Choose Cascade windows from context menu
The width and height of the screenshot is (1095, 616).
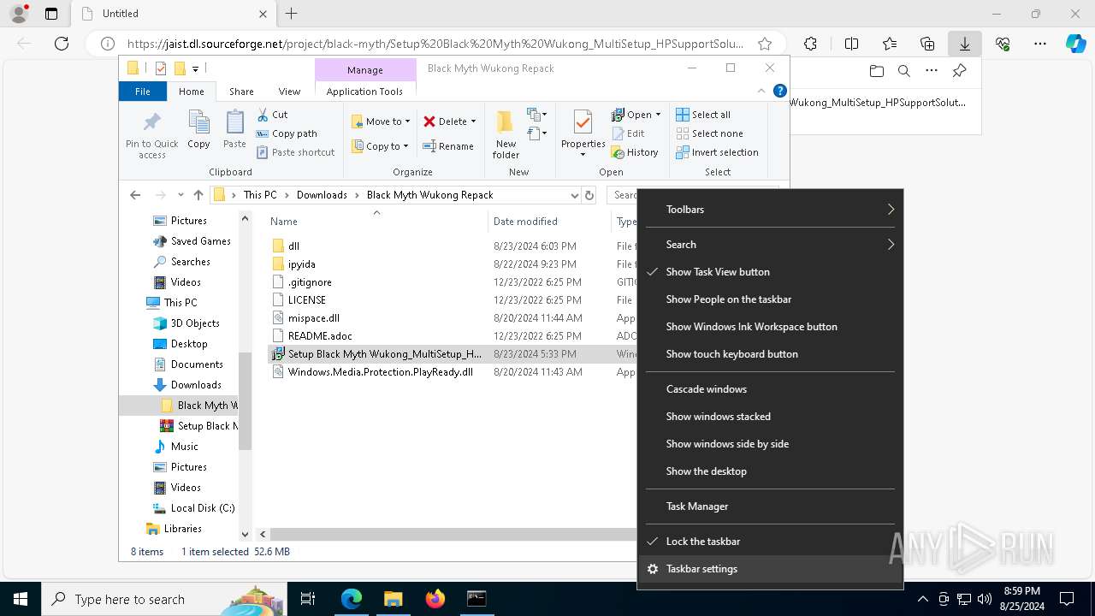coord(770,389)
